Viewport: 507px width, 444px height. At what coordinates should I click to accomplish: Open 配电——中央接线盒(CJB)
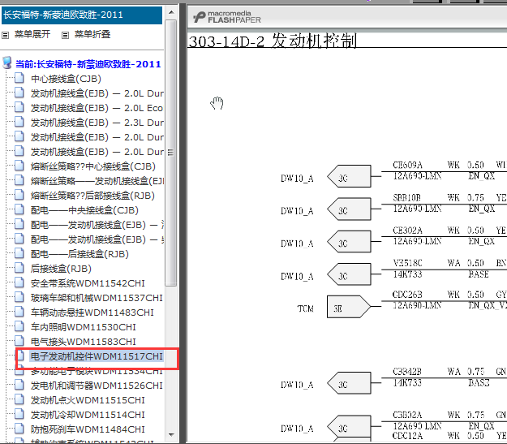(x=84, y=210)
